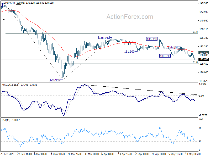Click the 21 Apr 00:00 date label

click(x=142, y=154)
